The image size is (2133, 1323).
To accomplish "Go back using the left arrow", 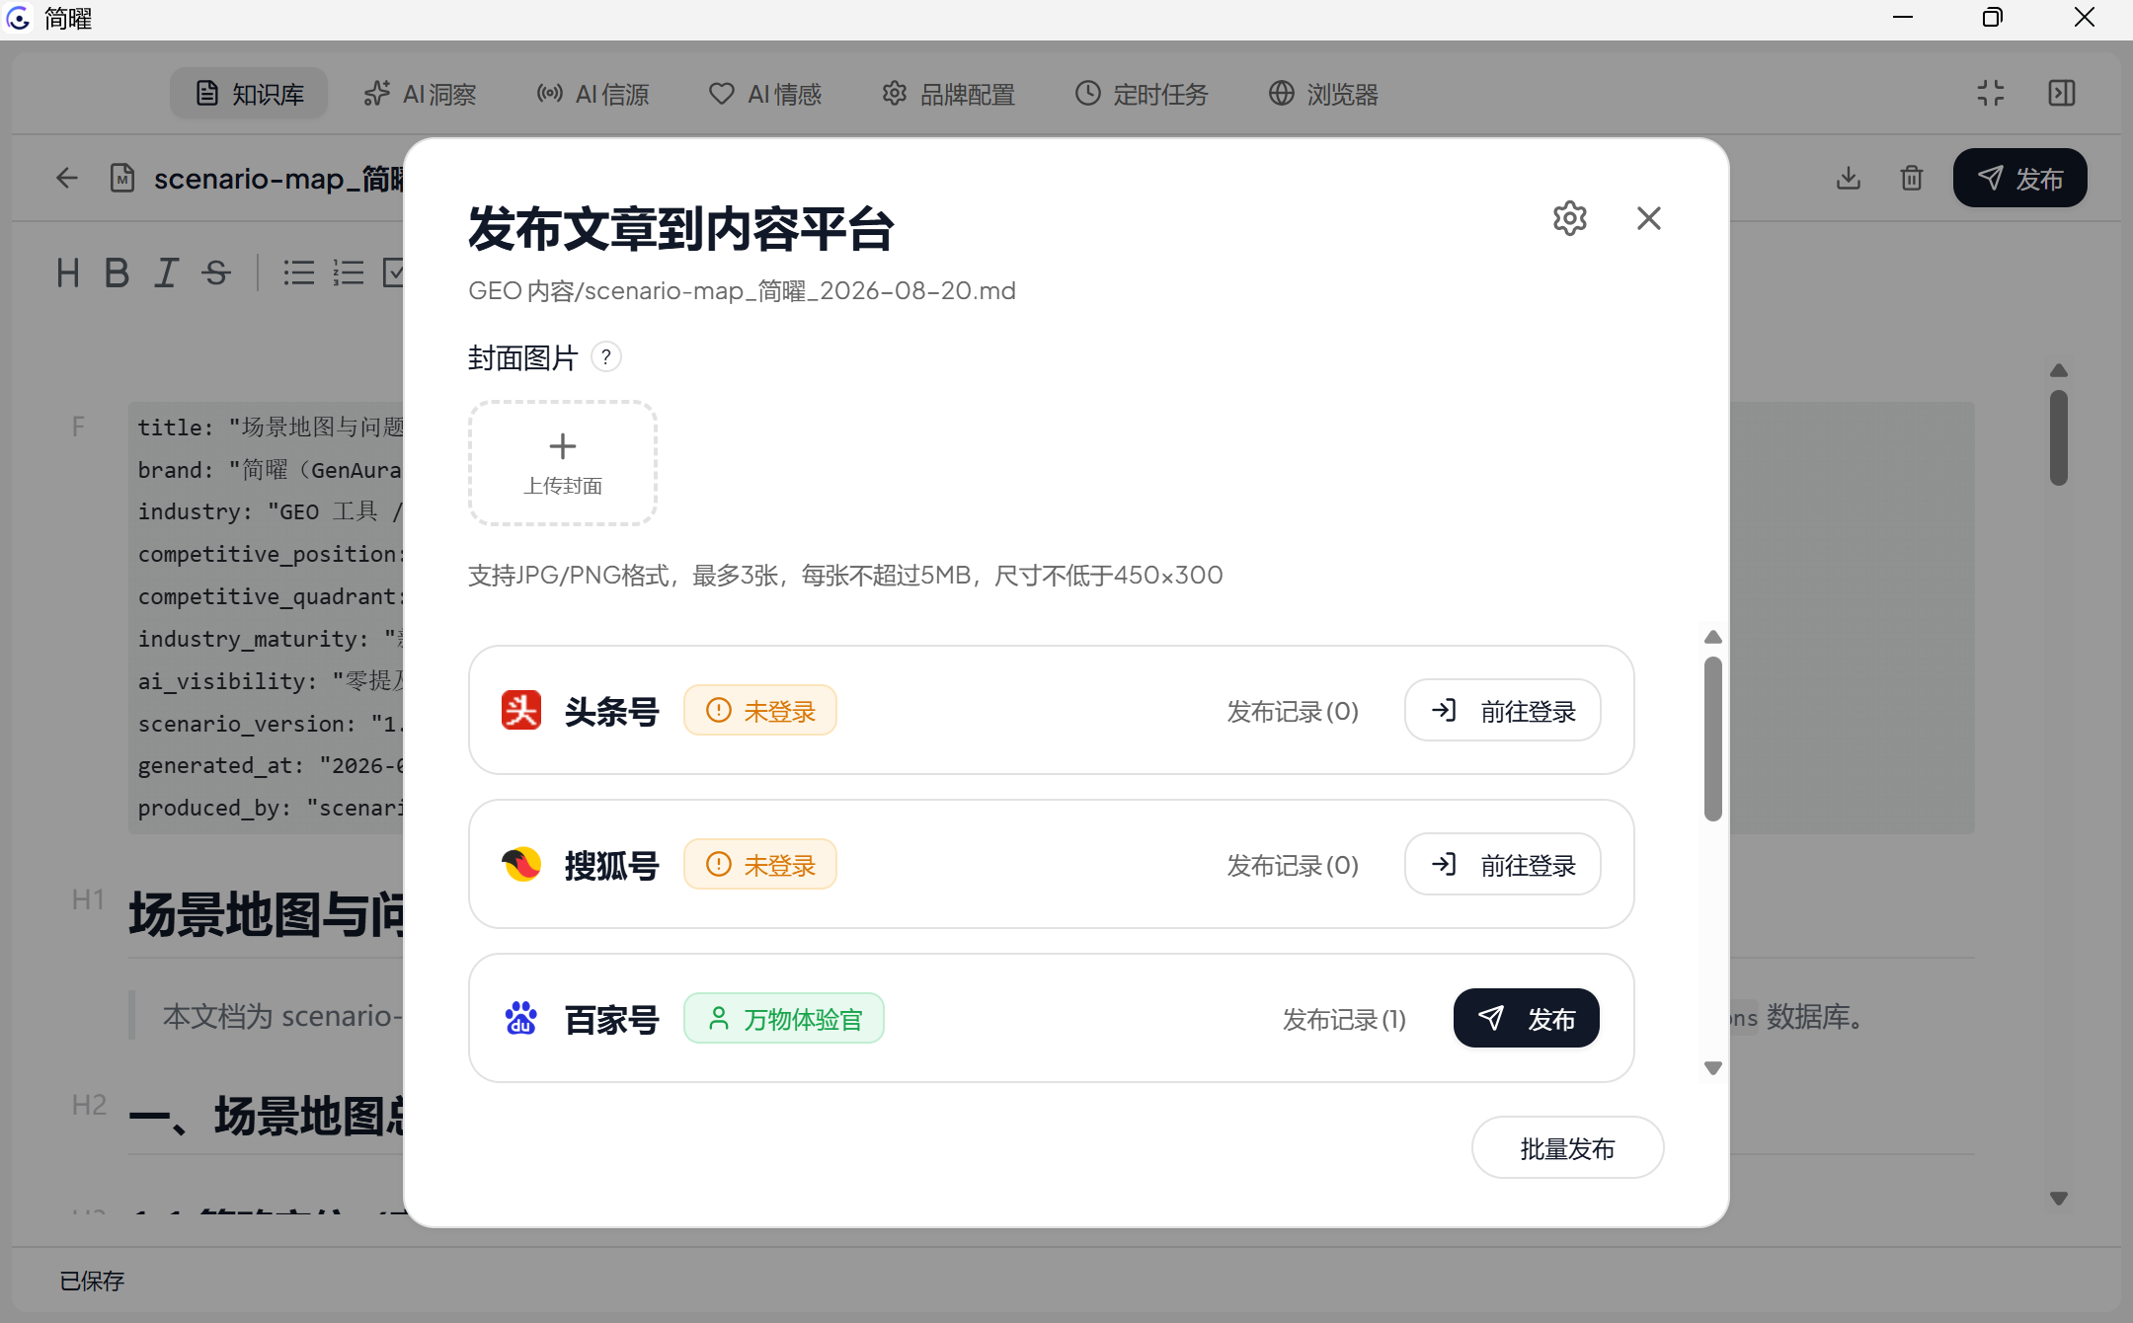I will [x=67, y=178].
